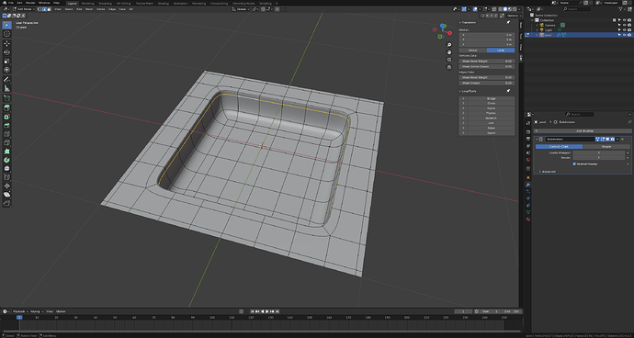Activate the Rotate tool
The height and width of the screenshot is (338, 634).
coord(6,52)
